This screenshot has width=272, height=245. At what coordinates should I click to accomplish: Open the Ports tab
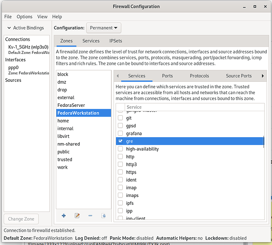(167, 76)
